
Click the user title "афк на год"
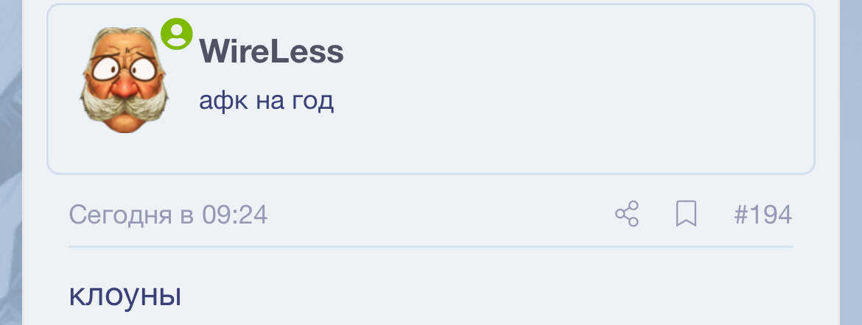coord(266,101)
